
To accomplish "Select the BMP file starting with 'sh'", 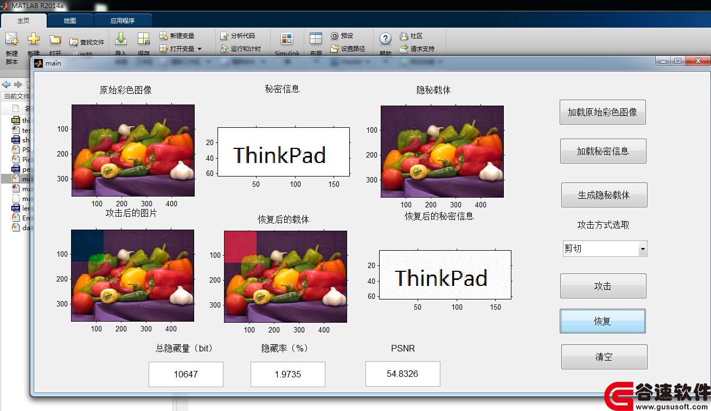I will click(21, 140).
